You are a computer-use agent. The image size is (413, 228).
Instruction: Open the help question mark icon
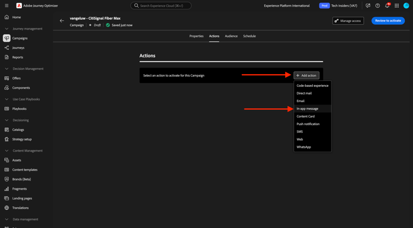(377, 5)
